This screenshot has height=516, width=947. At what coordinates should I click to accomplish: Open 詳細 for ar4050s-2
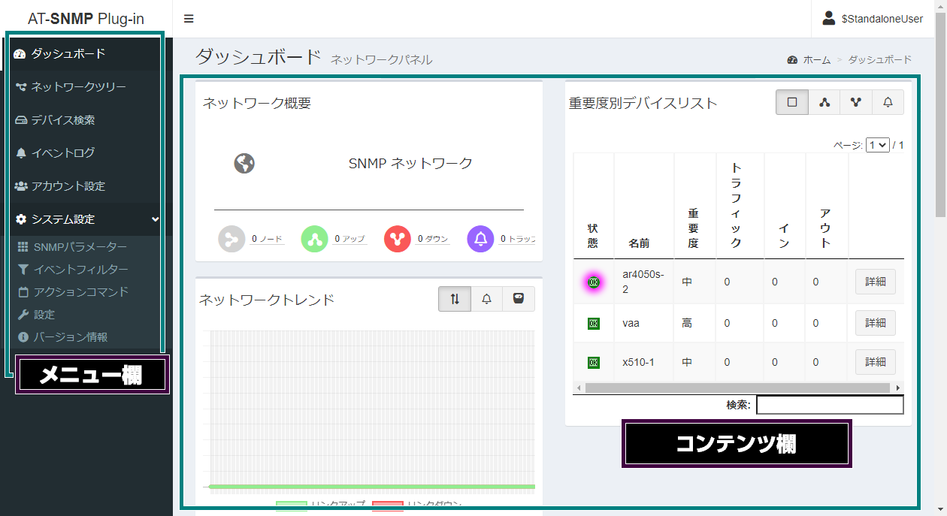tap(876, 282)
